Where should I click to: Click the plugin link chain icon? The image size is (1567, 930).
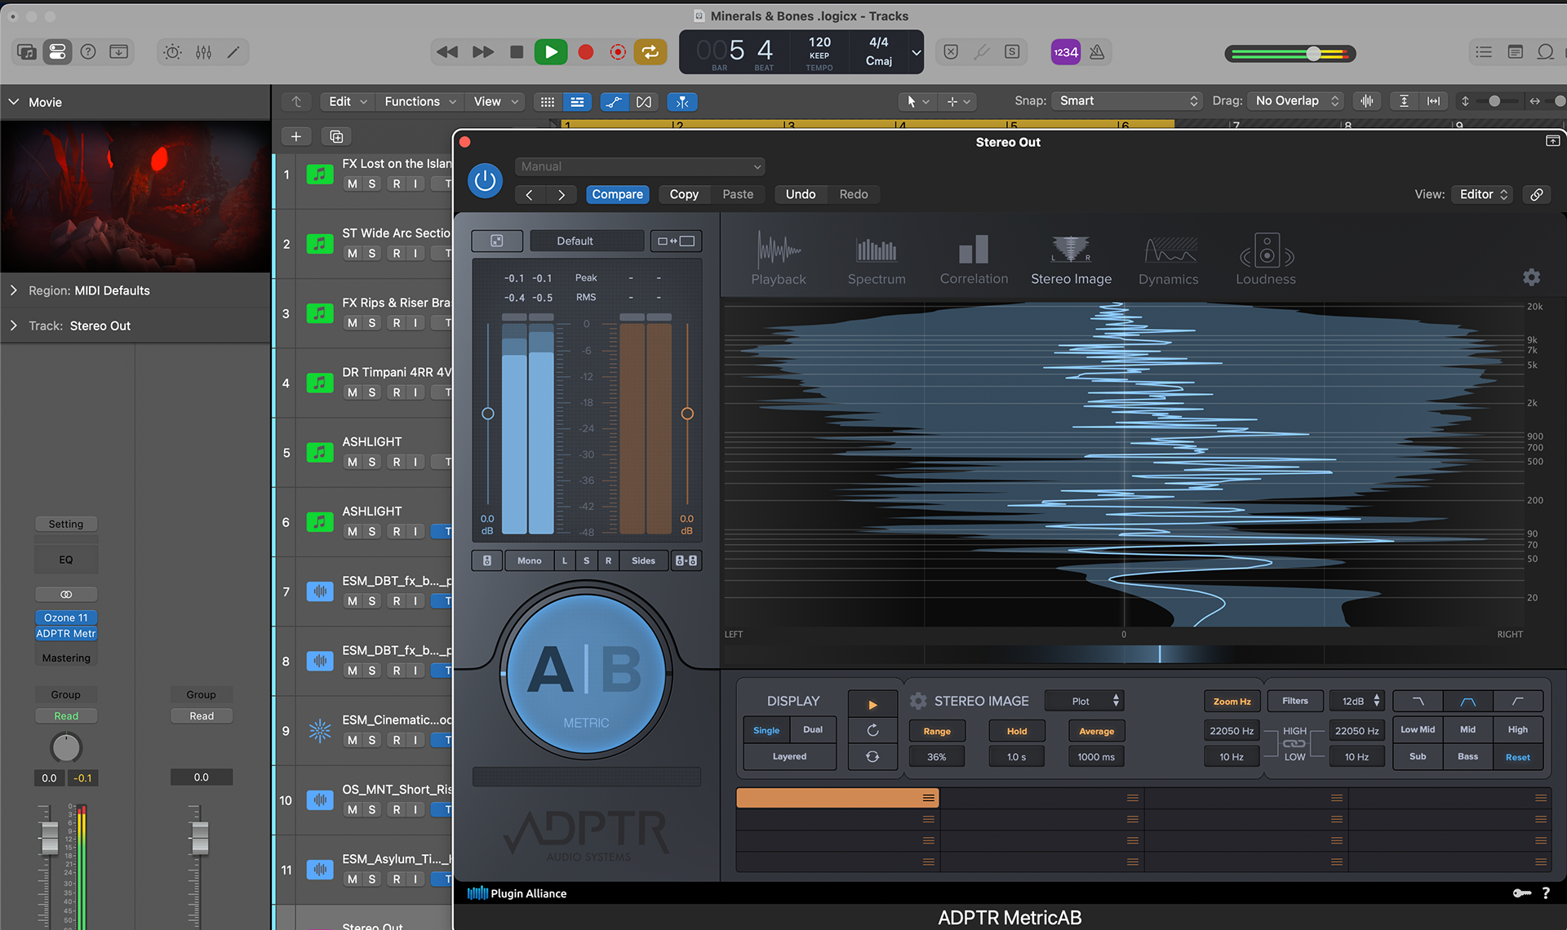point(1537,194)
